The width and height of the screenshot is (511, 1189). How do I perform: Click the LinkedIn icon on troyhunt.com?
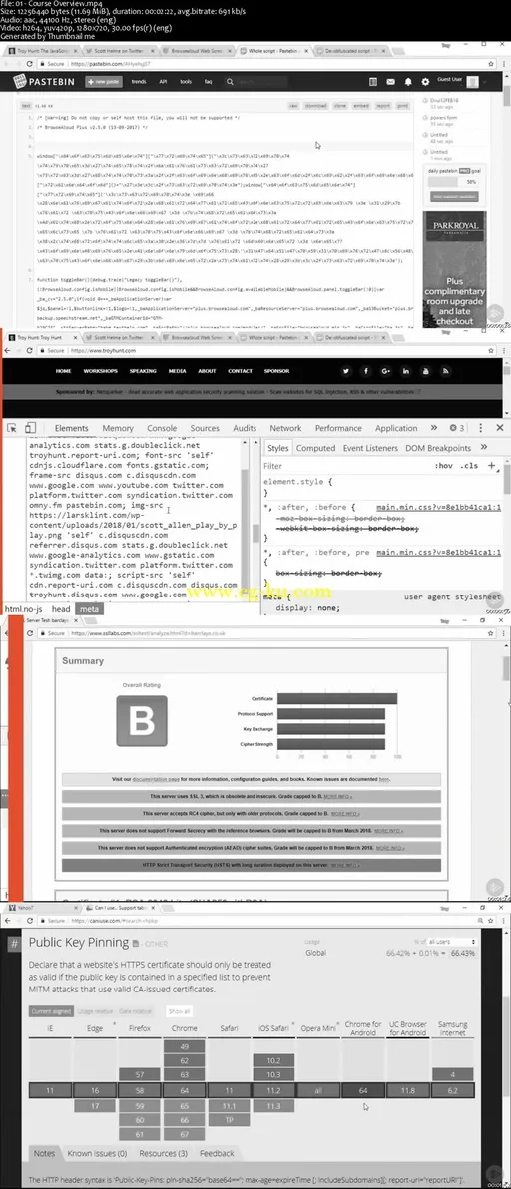[405, 371]
